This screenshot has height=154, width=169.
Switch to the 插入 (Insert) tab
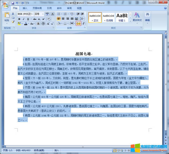[25, 8]
